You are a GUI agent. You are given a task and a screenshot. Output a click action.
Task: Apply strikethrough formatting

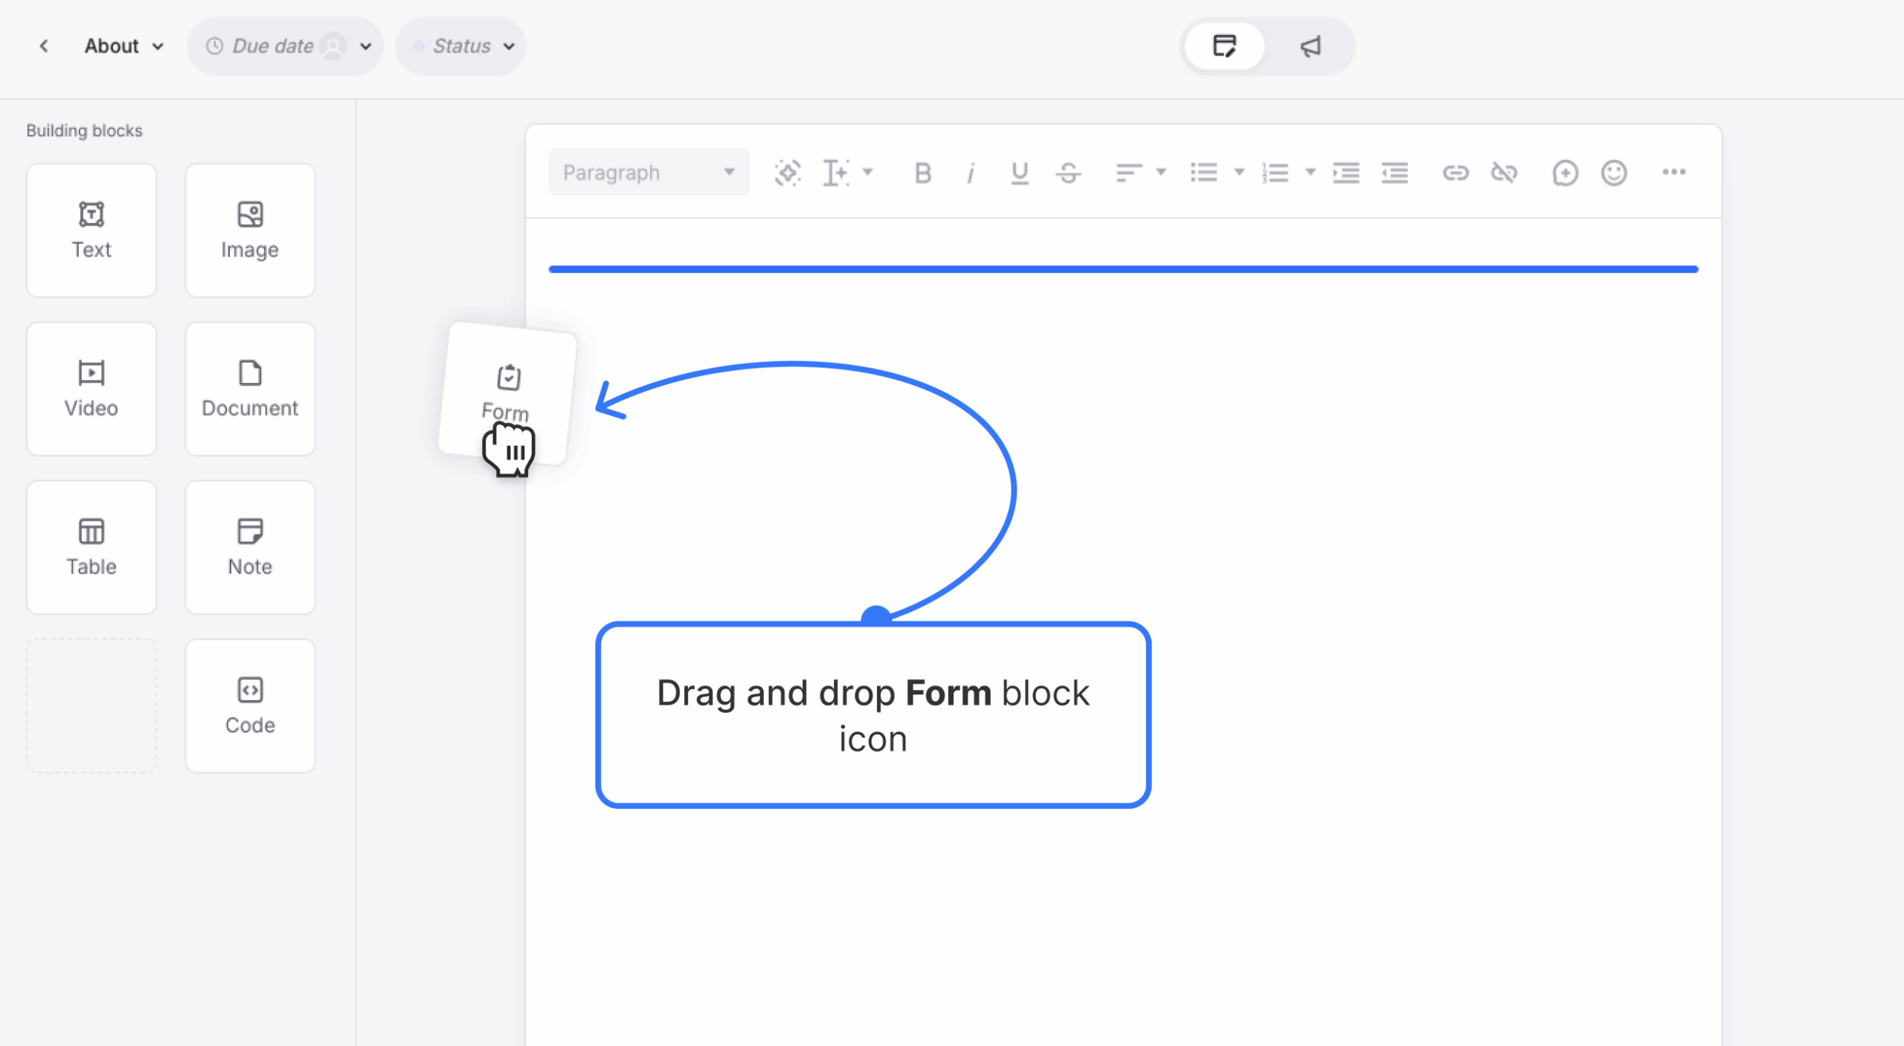click(1069, 172)
